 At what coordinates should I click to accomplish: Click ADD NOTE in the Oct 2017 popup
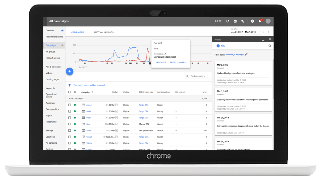[161, 62]
